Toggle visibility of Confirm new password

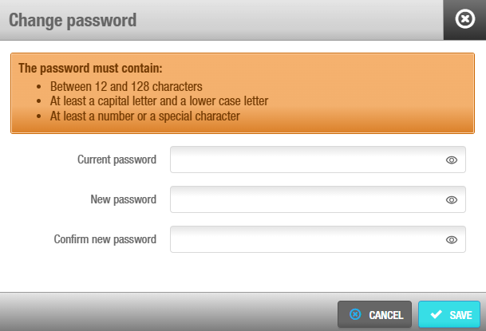[x=451, y=239]
